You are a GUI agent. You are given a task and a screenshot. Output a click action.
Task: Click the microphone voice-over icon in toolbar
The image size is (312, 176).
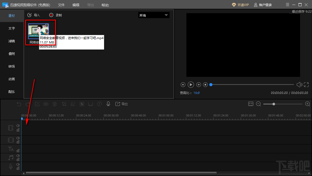(108, 104)
